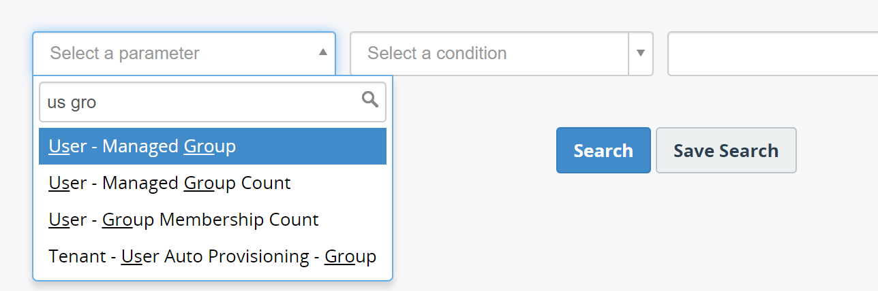Click the 'Select a parameter' placeholder text
The width and height of the screenshot is (878, 291).
(x=125, y=53)
